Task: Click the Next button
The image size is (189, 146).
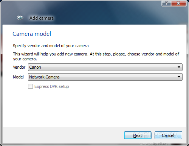Action: (x=138, y=135)
